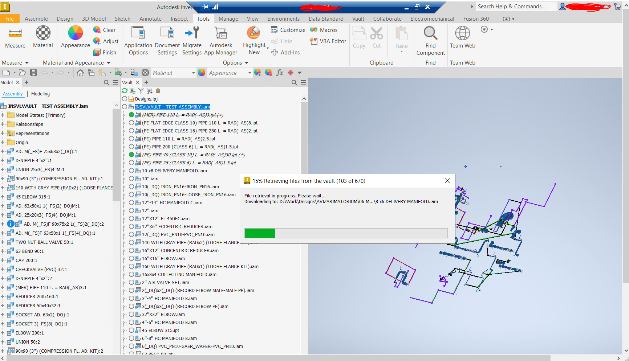Click the Customize button
The image size is (629, 361).
click(x=288, y=30)
